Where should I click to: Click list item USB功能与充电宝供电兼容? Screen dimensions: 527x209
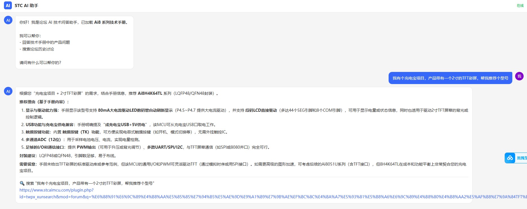119,125
